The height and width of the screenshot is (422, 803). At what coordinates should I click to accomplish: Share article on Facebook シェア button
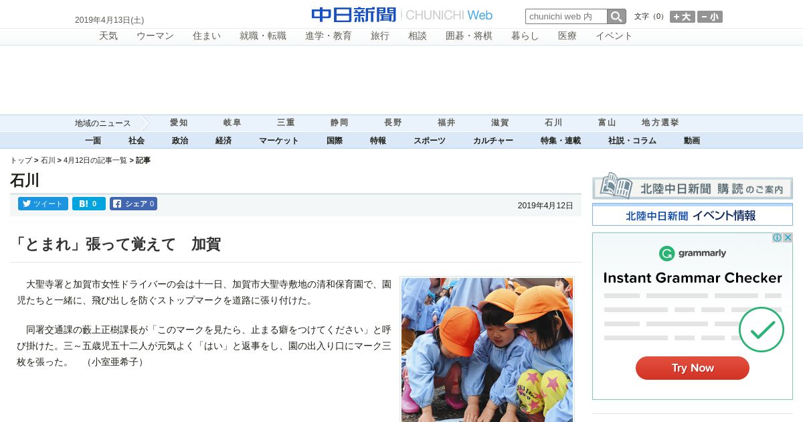point(133,204)
